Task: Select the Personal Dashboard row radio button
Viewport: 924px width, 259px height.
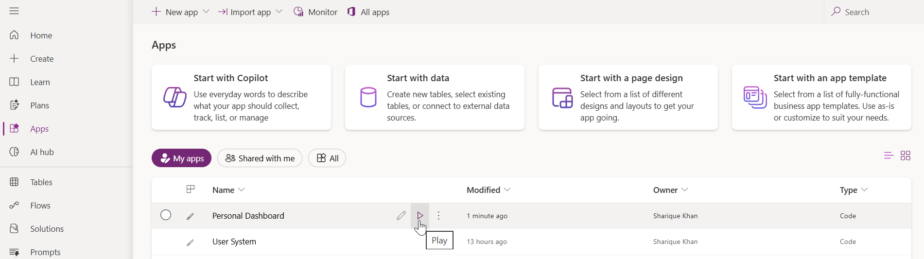Action: click(x=166, y=215)
